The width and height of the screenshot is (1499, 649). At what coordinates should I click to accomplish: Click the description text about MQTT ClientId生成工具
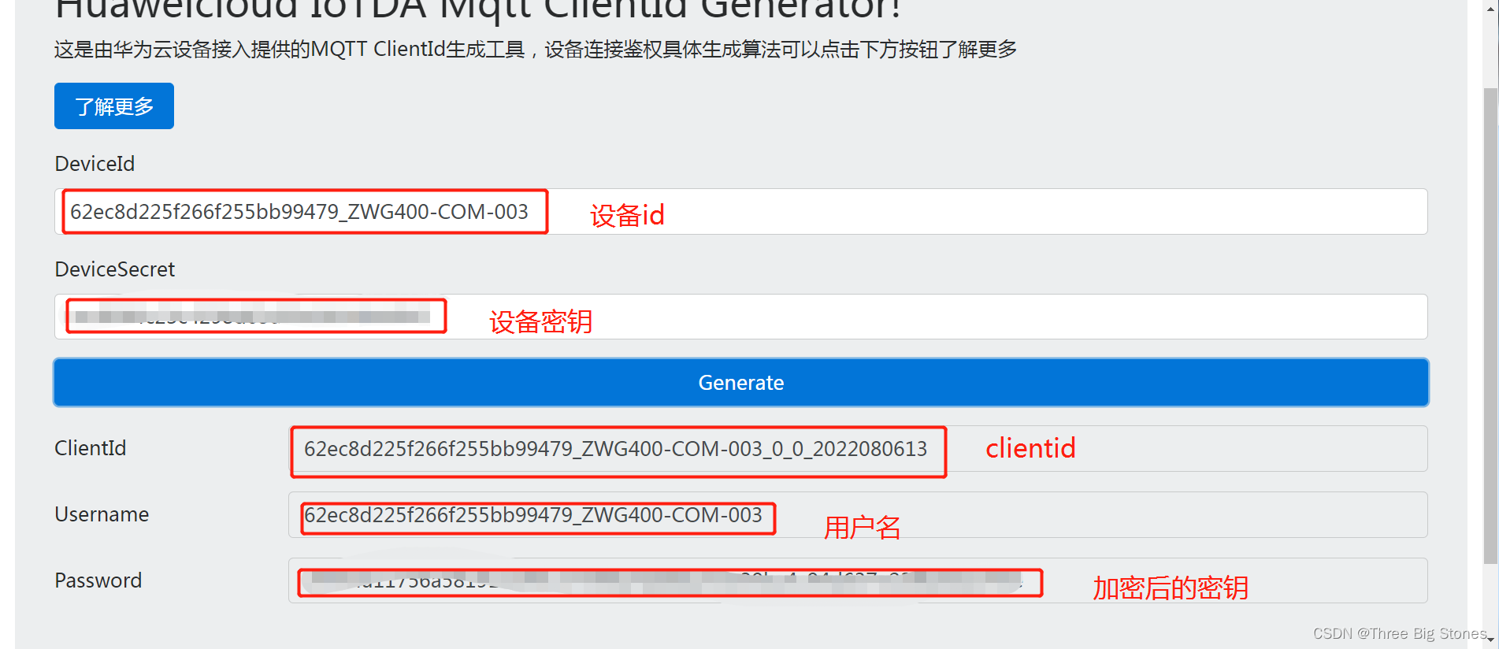tap(536, 50)
